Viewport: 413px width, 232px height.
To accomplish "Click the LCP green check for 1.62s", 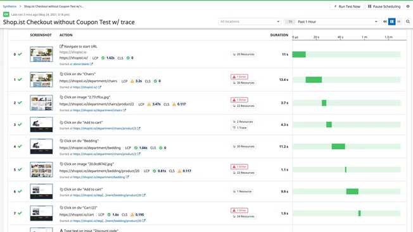I will [103, 58].
